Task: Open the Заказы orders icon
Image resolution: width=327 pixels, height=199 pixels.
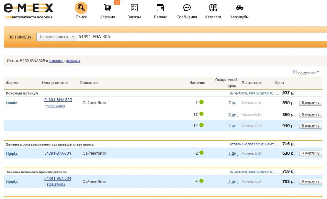Action: click(134, 8)
